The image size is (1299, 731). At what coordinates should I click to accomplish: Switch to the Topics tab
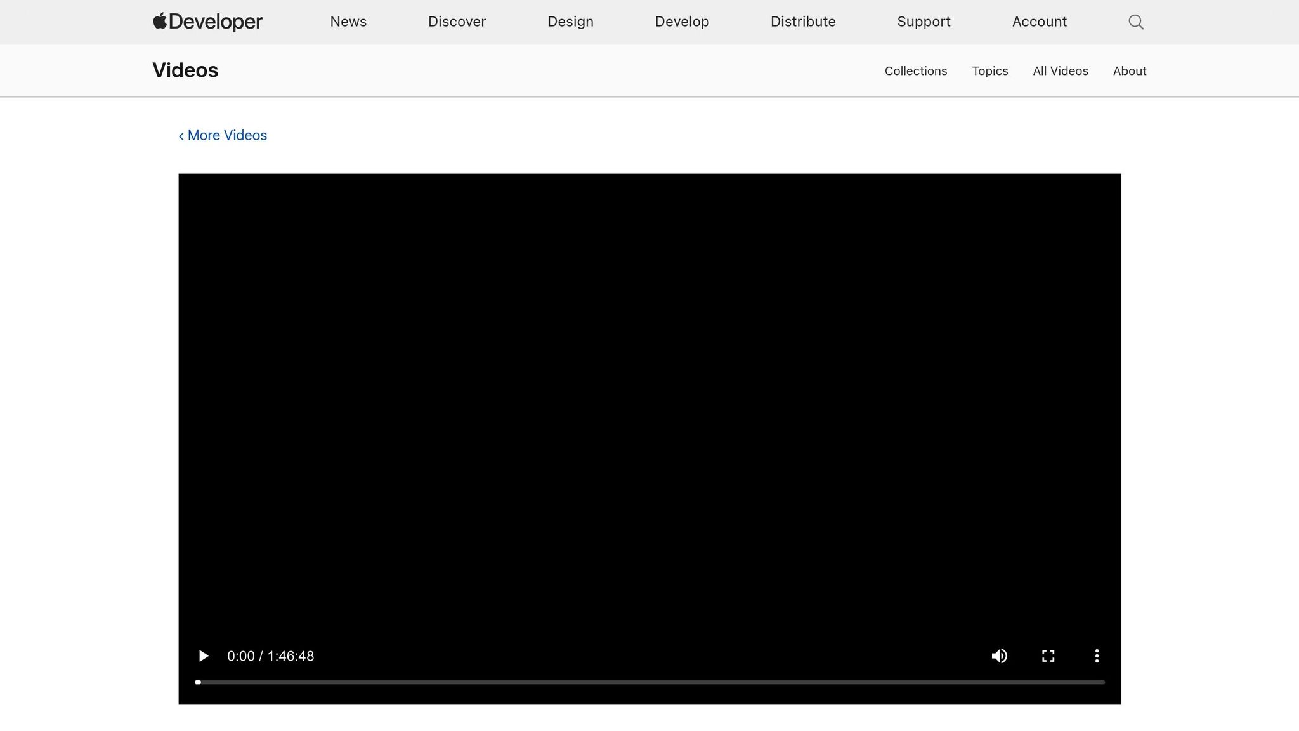pyautogui.click(x=989, y=71)
